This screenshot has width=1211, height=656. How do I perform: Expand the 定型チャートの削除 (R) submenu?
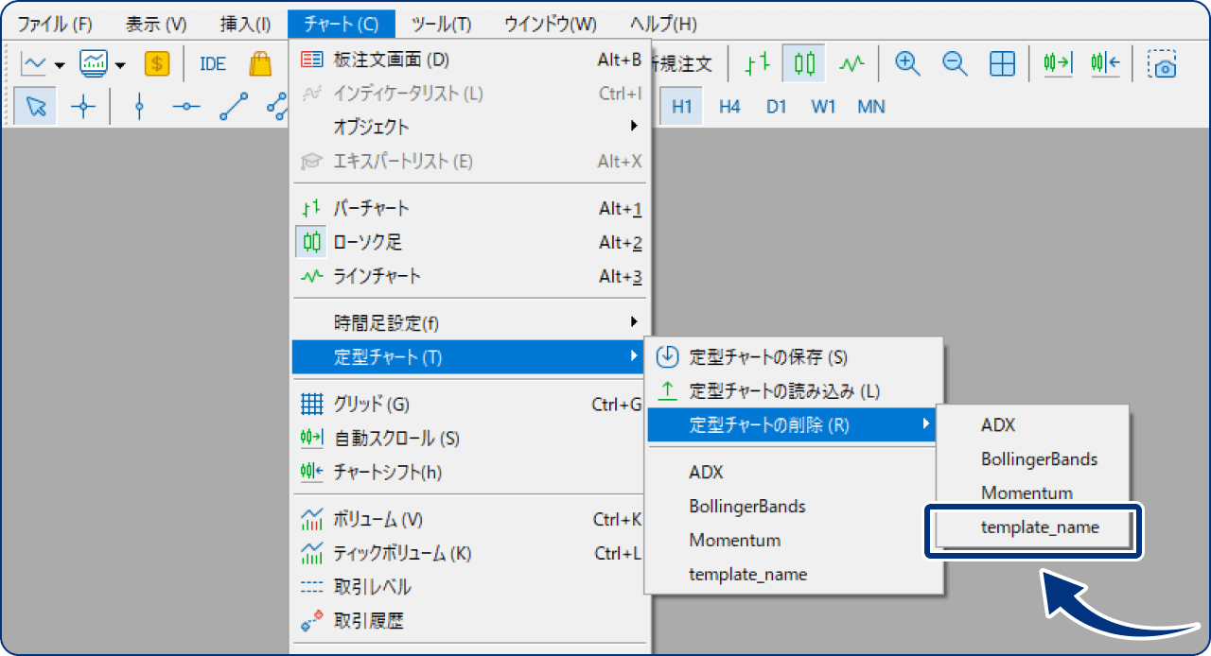click(x=794, y=425)
